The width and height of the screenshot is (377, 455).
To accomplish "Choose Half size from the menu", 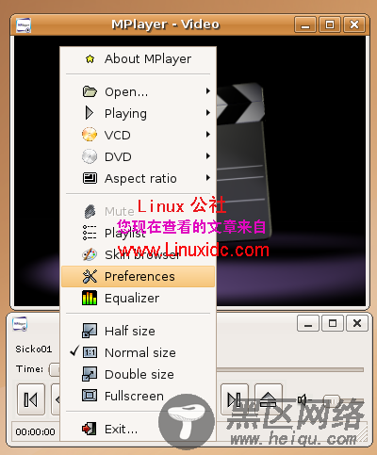I will (x=138, y=331).
